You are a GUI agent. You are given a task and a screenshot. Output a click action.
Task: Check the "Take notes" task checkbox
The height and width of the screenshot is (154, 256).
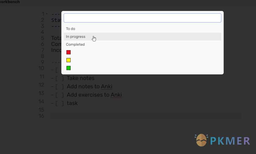point(60,78)
